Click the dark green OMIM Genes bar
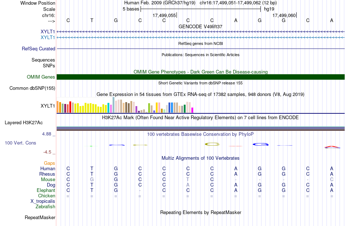The height and width of the screenshot is (226, 345). coord(201,77)
